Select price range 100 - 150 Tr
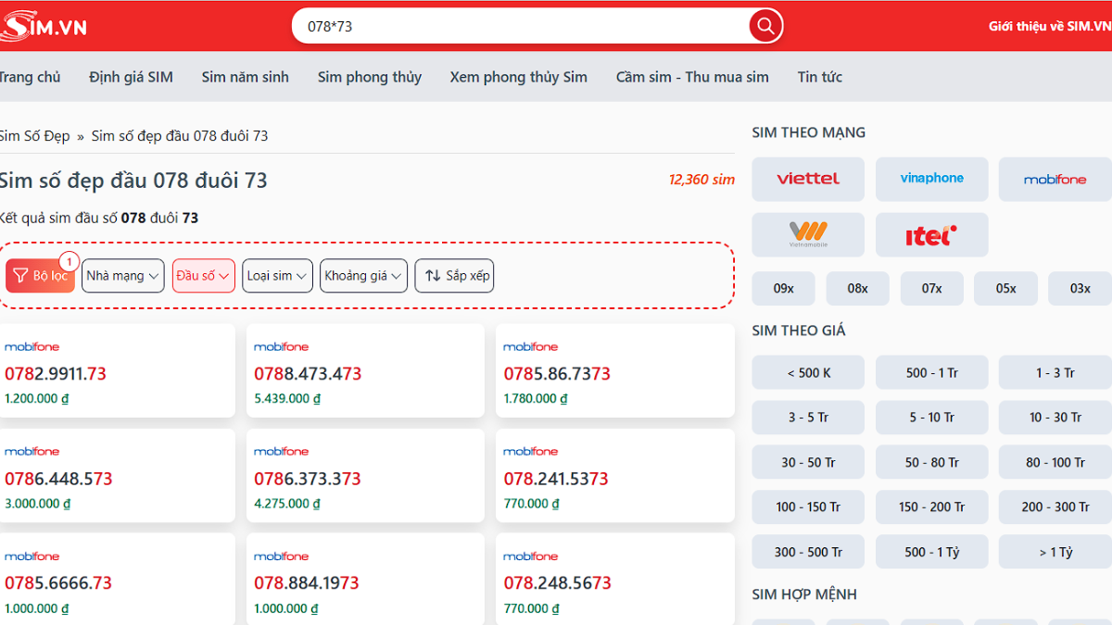 [x=808, y=506]
